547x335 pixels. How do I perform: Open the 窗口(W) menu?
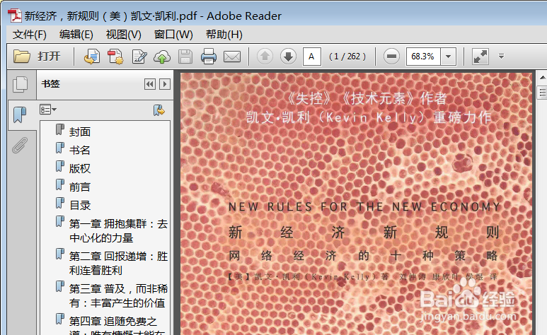coord(173,35)
